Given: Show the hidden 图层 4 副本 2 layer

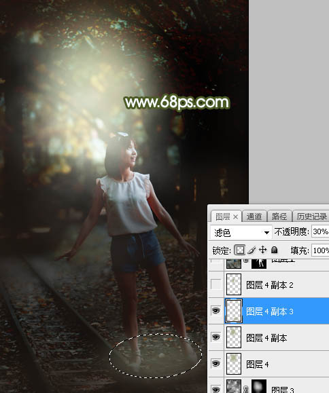Looking at the screenshot, I should click(216, 284).
